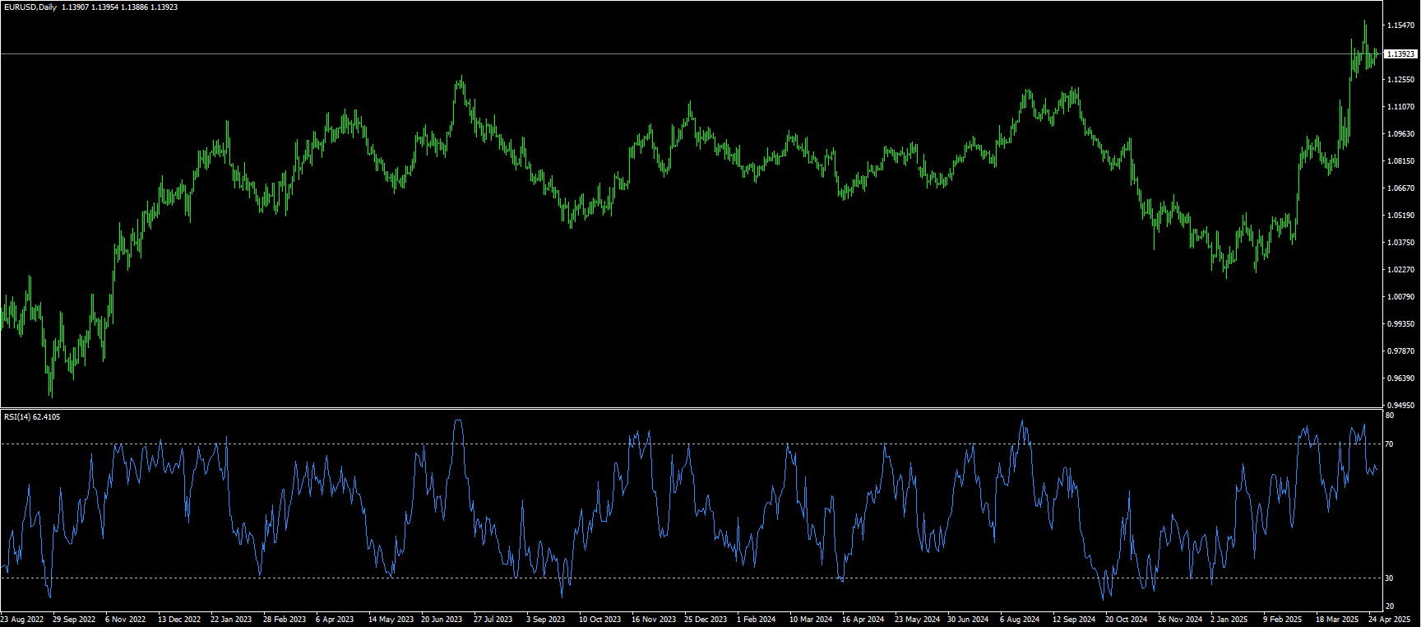Click the 1.15470 price scale label
1421x627 pixels.
coord(1400,26)
